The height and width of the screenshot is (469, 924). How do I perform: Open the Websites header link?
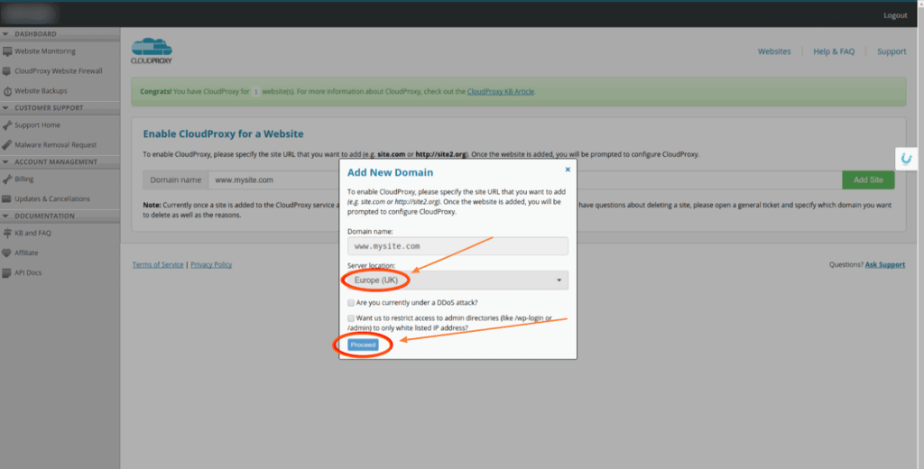[774, 51]
